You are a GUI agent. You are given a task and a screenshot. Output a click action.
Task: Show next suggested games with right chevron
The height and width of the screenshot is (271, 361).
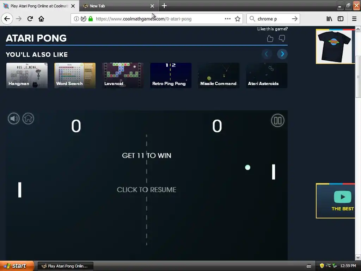(282, 54)
